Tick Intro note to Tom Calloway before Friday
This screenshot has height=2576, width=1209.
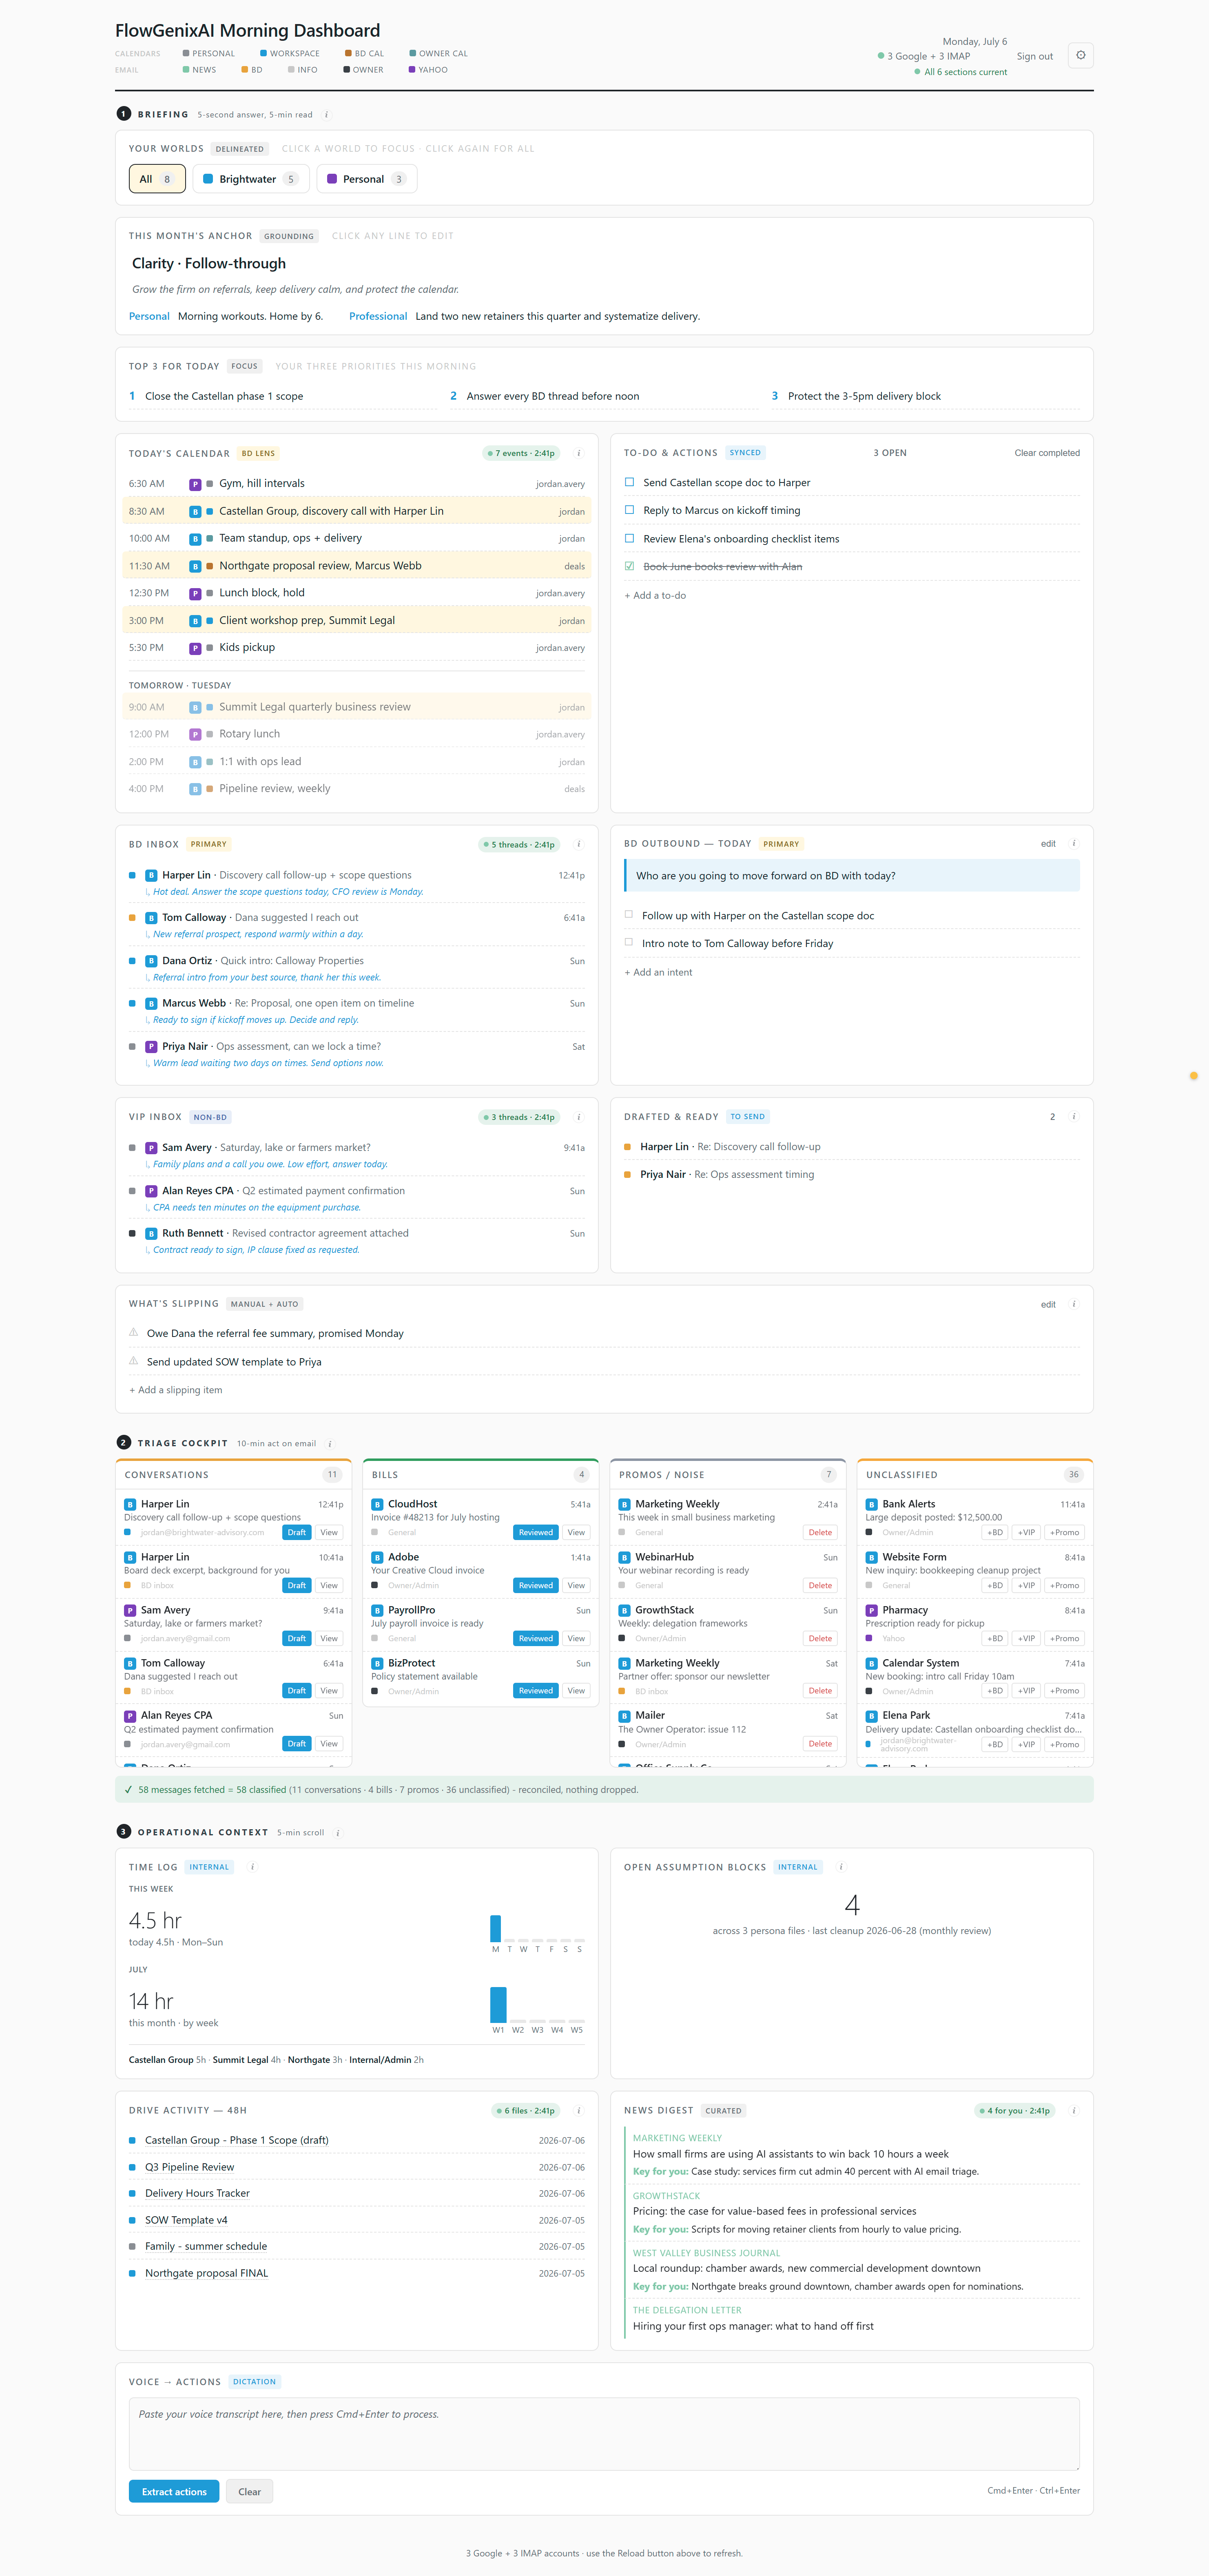pos(629,942)
